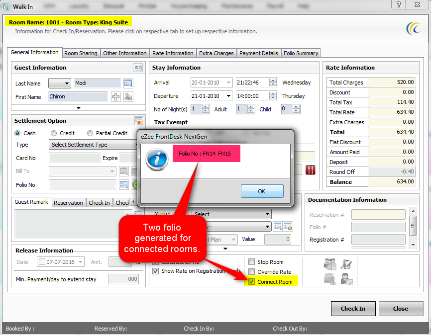431x335 pixels.
Task: Open the Payment Details tab
Action: 259,53
